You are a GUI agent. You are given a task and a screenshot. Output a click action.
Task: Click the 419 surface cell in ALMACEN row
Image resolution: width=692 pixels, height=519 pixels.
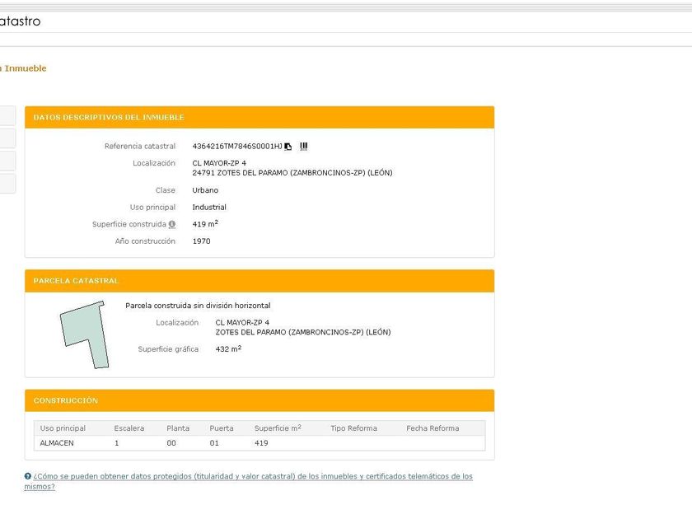pyautogui.click(x=261, y=443)
